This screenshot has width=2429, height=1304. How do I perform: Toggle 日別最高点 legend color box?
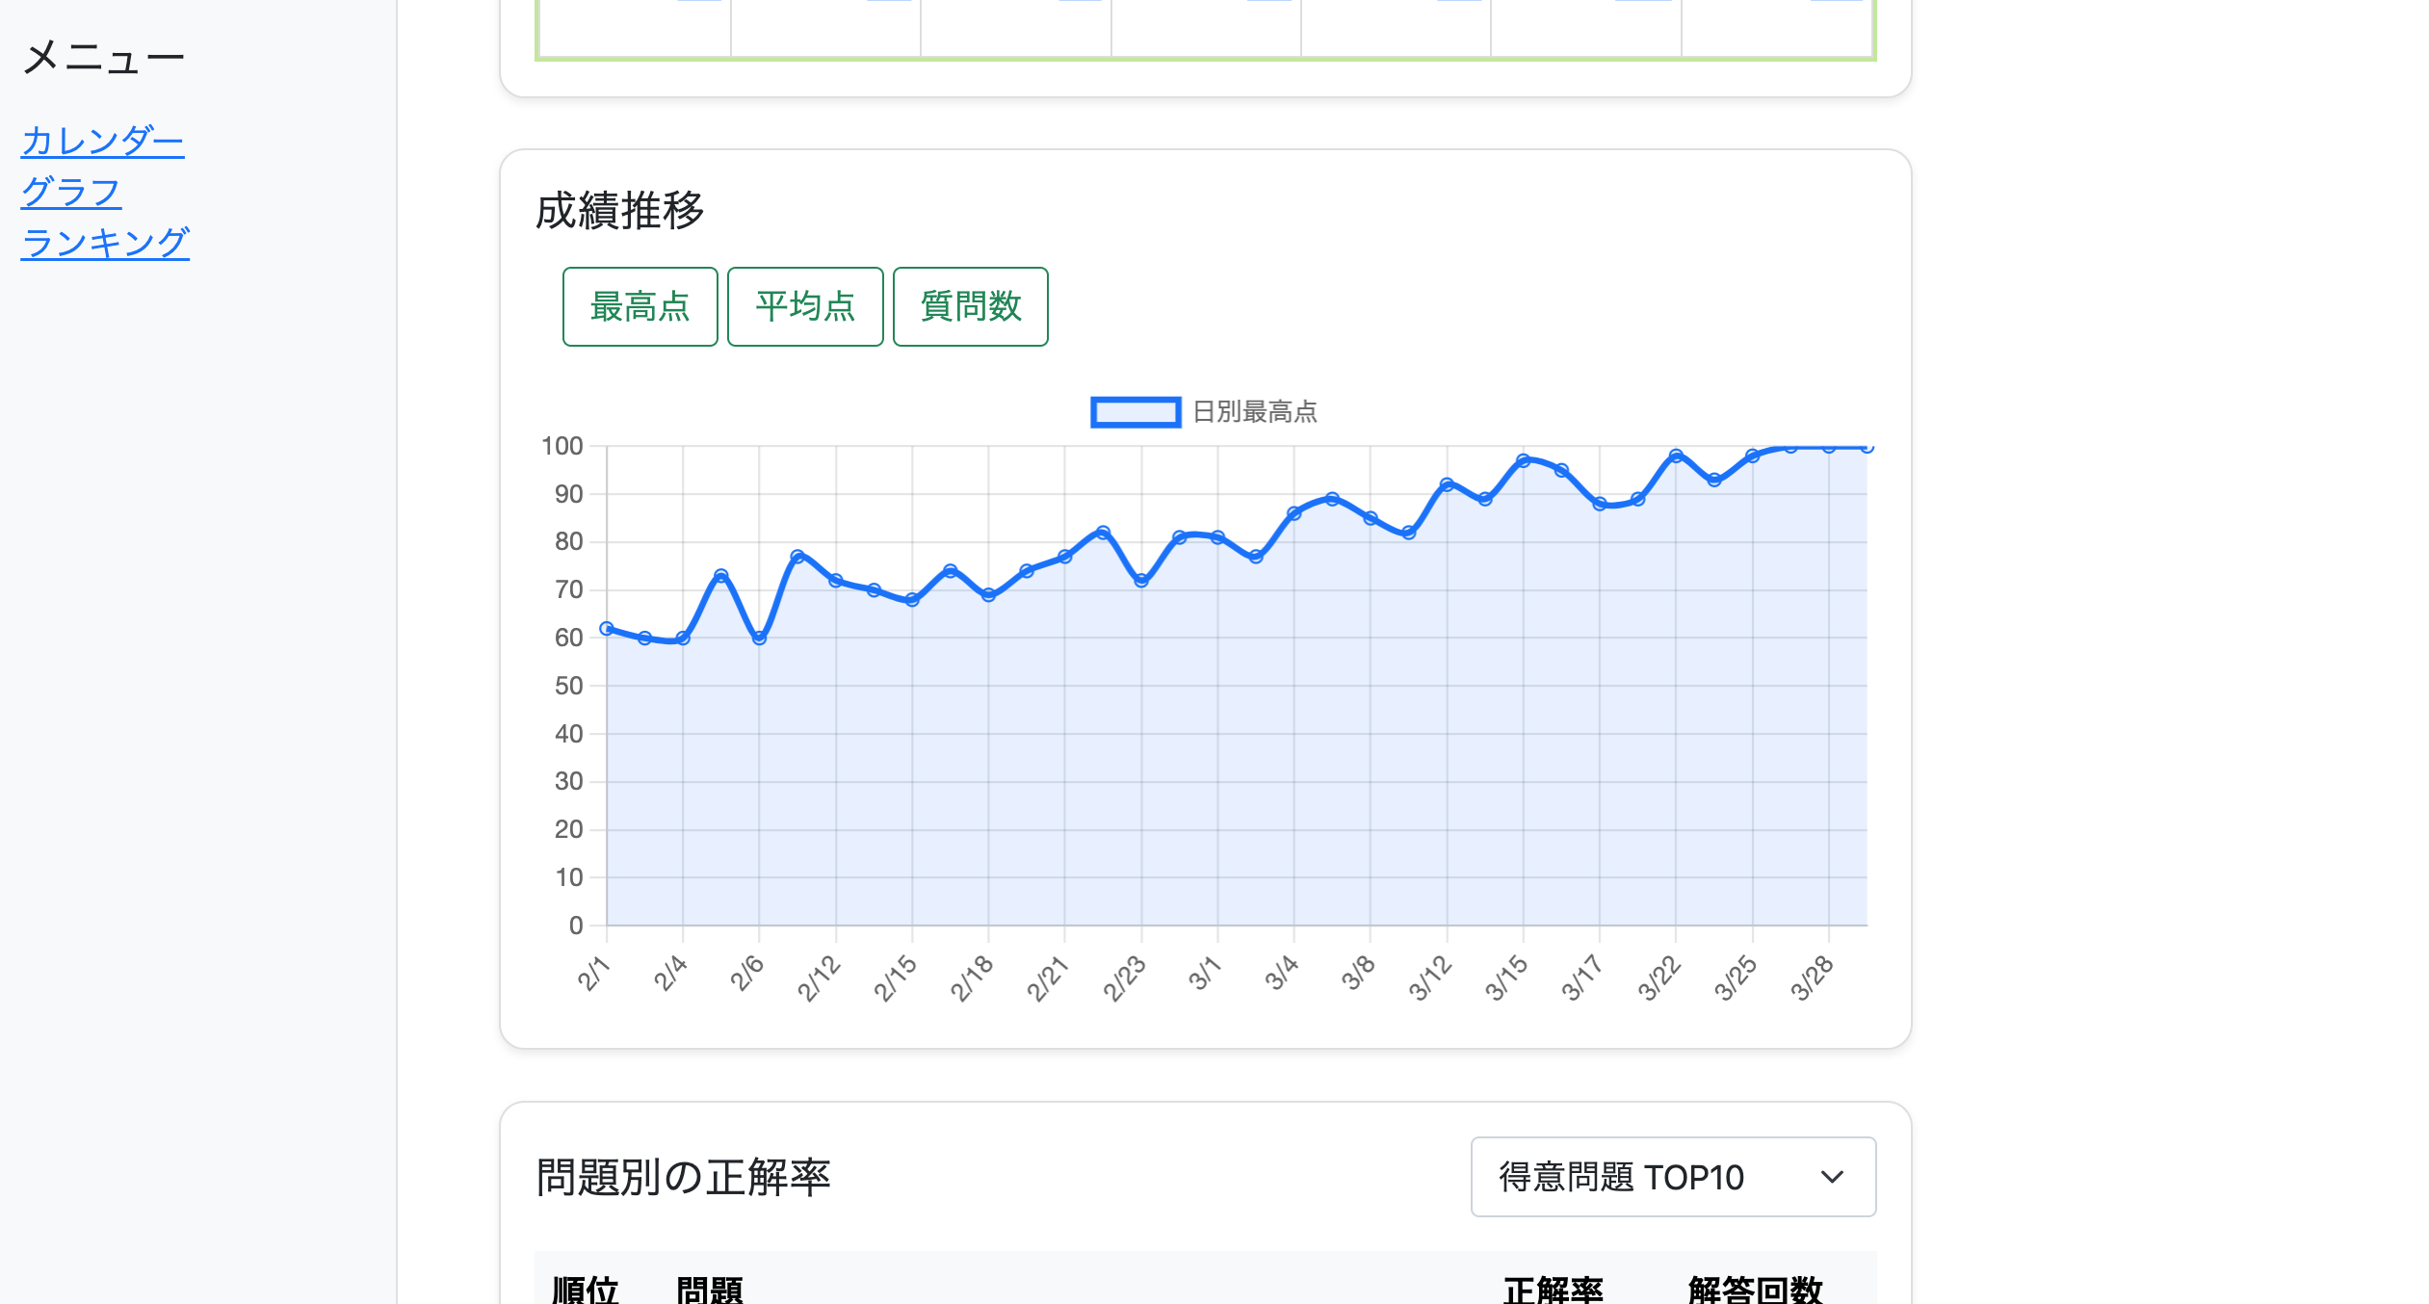(x=1135, y=412)
